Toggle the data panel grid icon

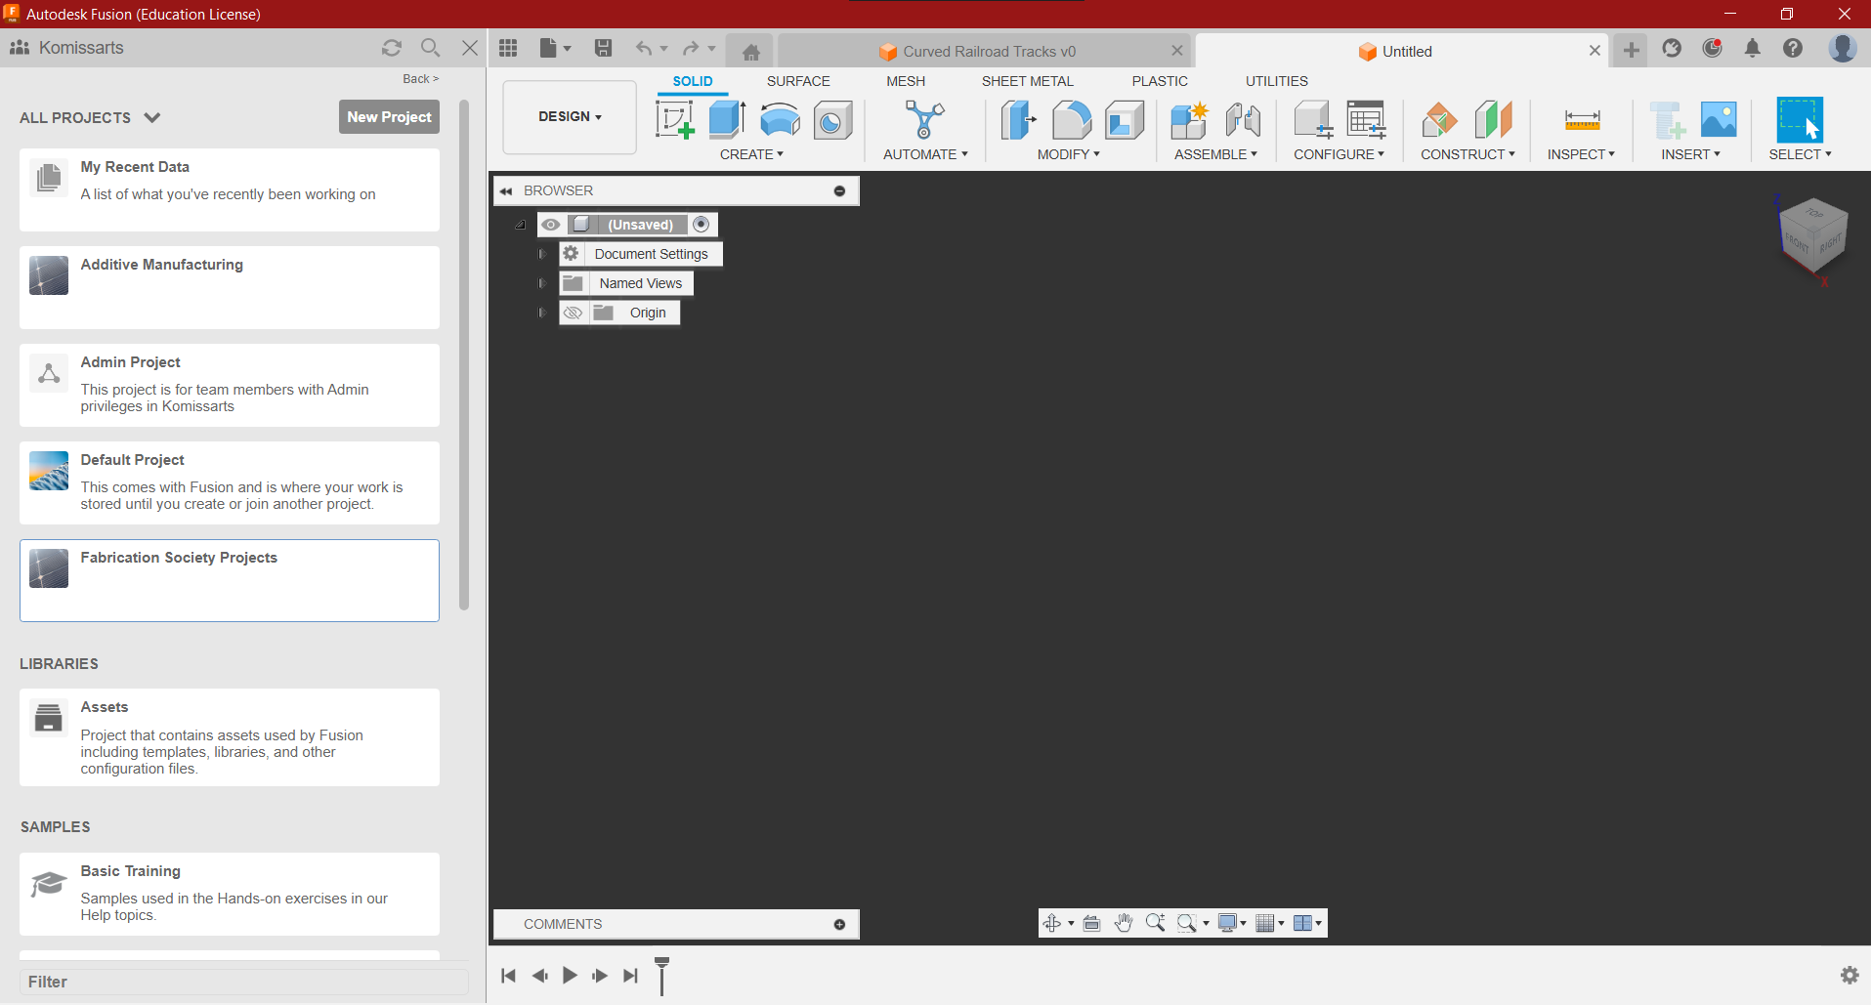click(508, 48)
